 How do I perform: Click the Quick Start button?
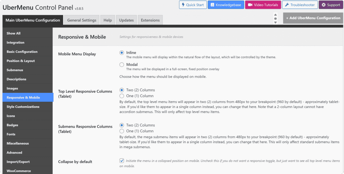(x=193, y=5)
